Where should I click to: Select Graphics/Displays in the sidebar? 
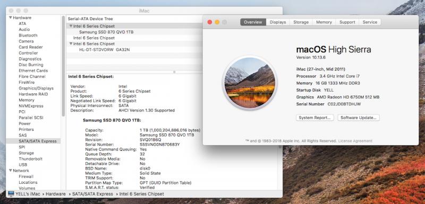(36, 88)
